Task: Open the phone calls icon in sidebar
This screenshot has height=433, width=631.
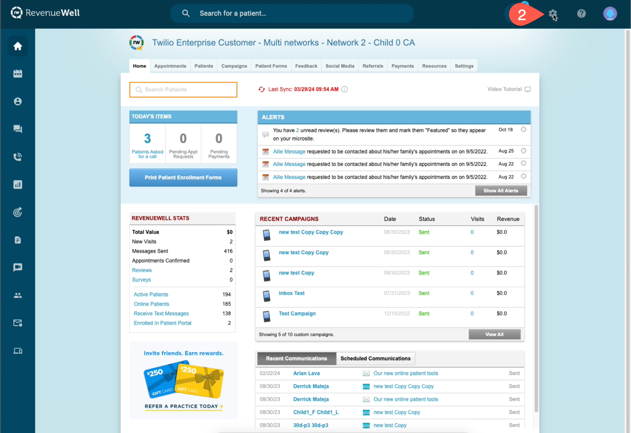Action: pos(18,157)
